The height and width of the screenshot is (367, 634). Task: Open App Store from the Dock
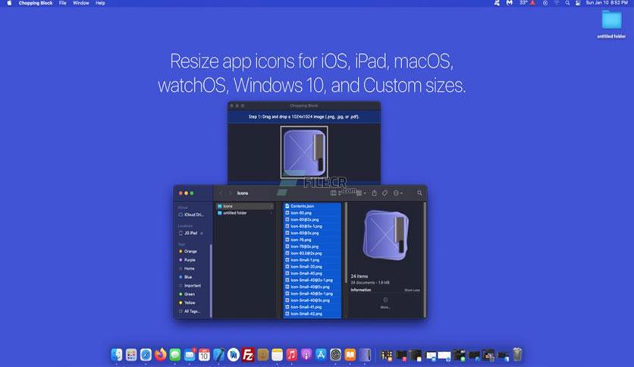pos(321,355)
